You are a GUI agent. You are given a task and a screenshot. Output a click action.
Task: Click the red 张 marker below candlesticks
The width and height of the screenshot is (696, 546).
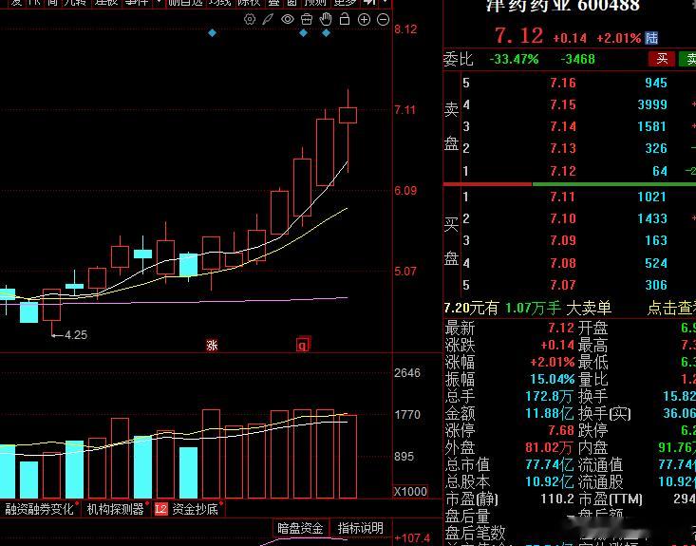pos(212,345)
